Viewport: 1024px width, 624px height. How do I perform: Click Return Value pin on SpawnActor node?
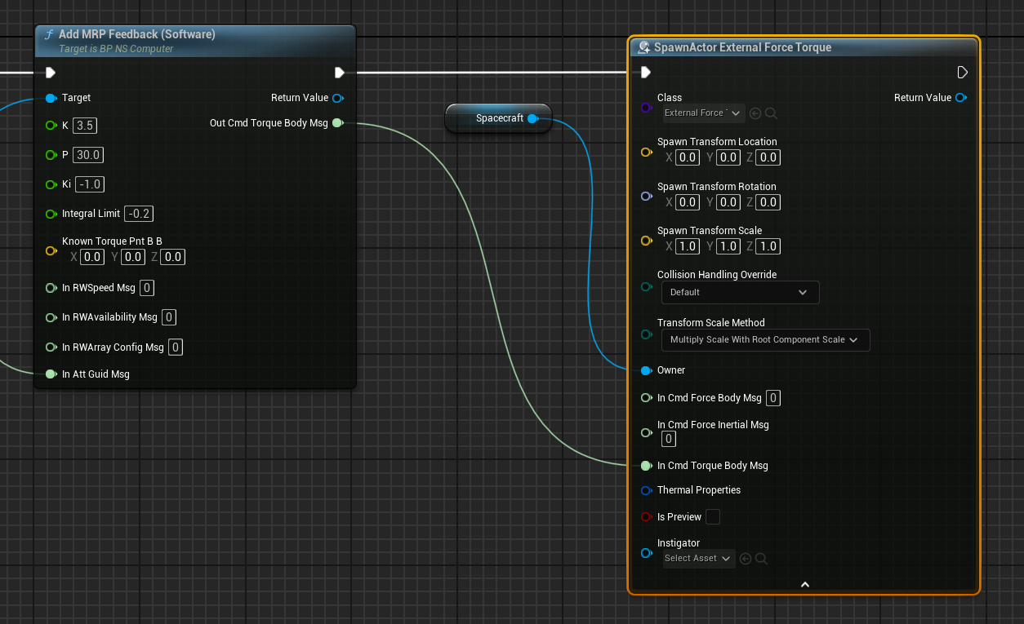coord(961,98)
